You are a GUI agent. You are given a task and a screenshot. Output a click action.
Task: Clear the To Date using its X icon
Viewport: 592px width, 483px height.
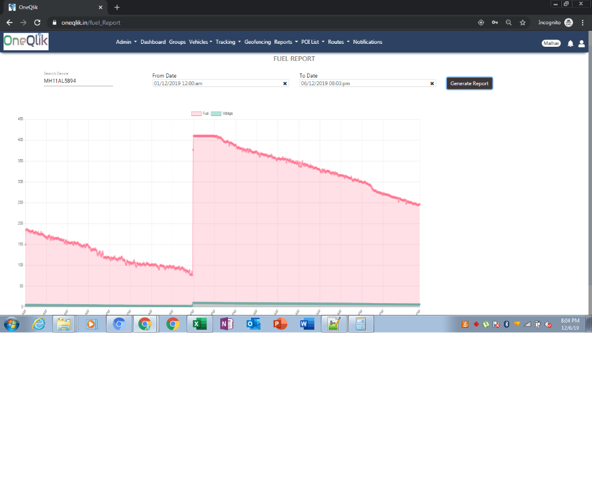(432, 83)
